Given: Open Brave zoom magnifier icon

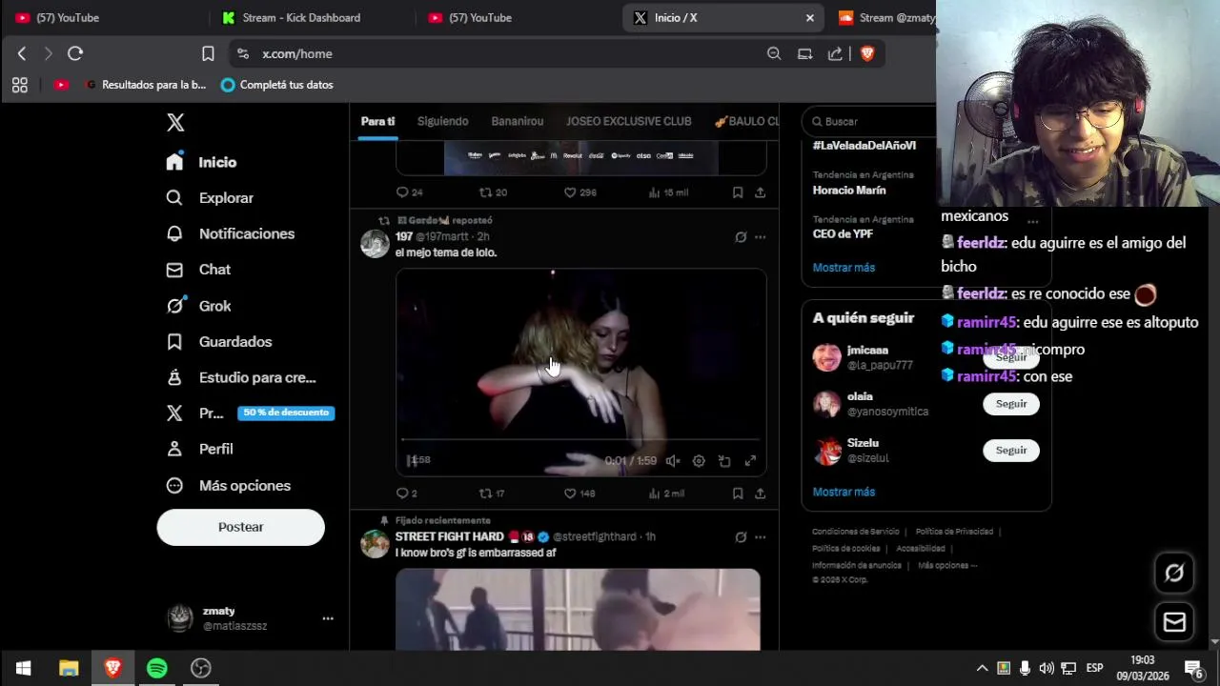Looking at the screenshot, I should click(774, 54).
